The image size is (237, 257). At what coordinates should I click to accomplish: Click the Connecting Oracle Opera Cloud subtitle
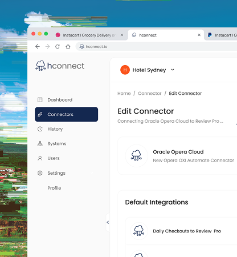point(170,121)
